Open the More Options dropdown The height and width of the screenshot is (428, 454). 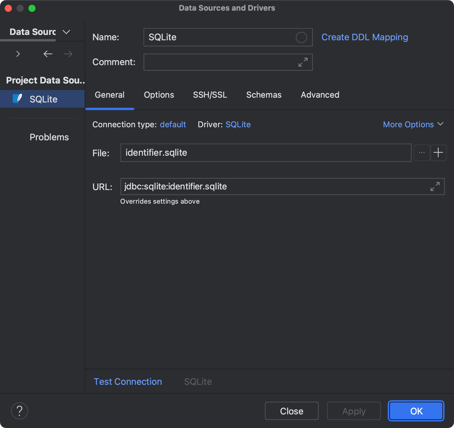click(x=413, y=124)
